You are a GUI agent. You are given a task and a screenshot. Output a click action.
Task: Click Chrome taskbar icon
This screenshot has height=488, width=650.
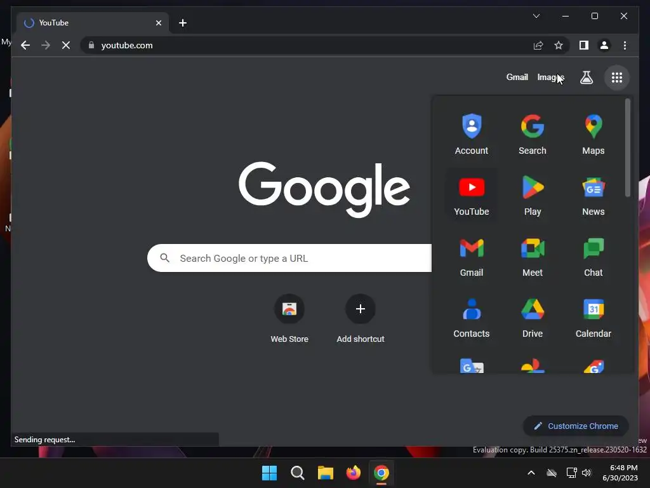tap(381, 473)
